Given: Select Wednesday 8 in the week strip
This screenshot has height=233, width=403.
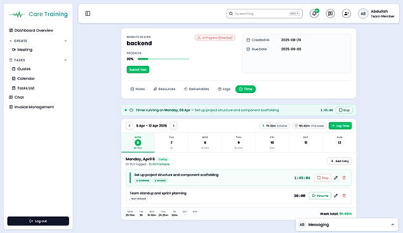Looking at the screenshot, I should point(205,142).
